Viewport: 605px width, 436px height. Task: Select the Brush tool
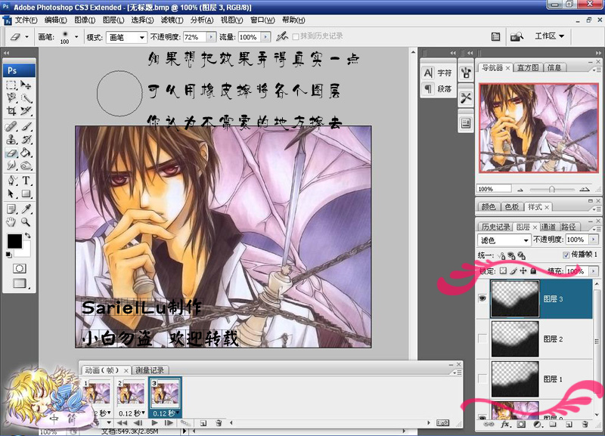pos(26,126)
